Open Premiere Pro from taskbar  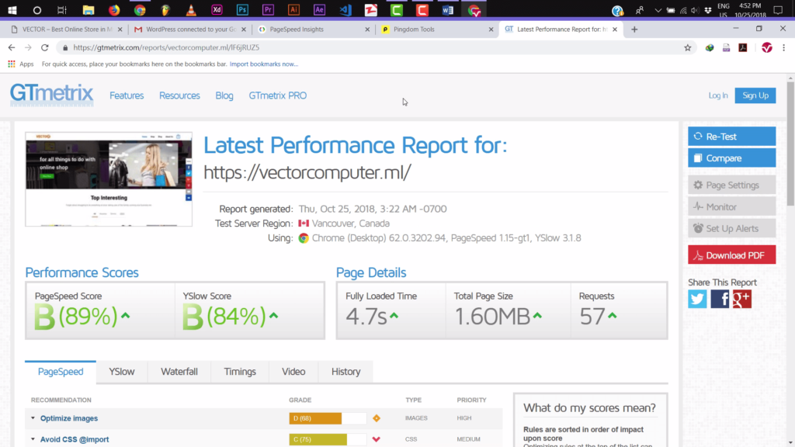click(x=268, y=9)
